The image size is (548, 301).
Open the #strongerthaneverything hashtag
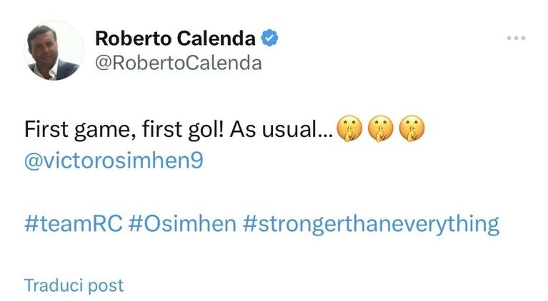click(x=371, y=224)
